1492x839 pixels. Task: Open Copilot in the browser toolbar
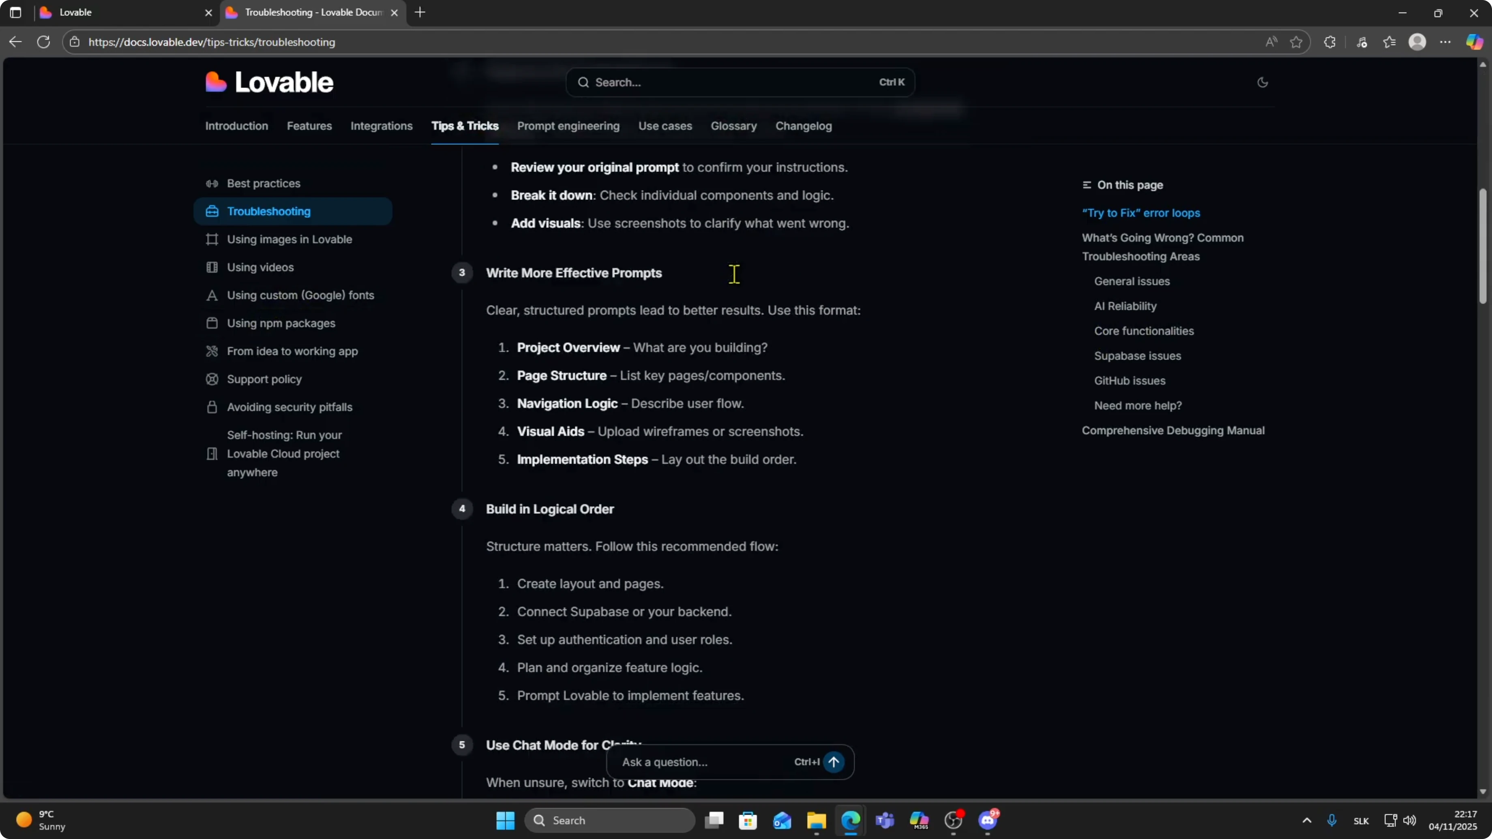1475,42
